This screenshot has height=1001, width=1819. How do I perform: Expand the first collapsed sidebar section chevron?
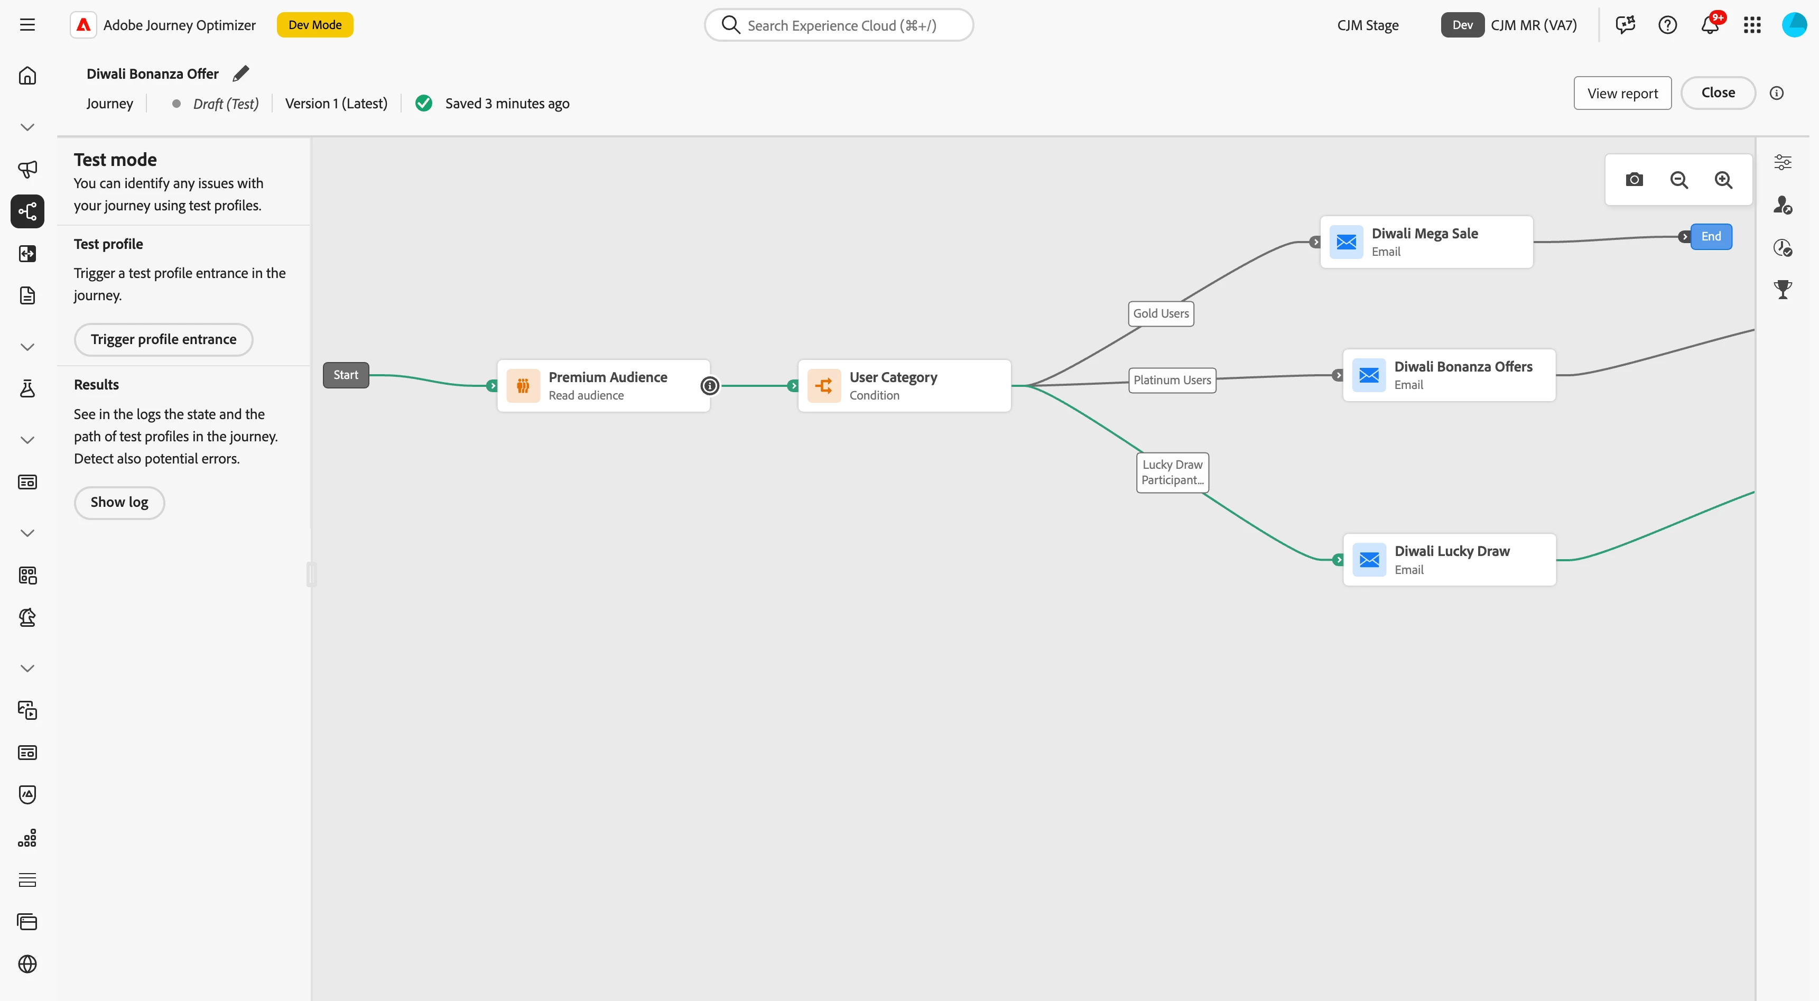[27, 127]
